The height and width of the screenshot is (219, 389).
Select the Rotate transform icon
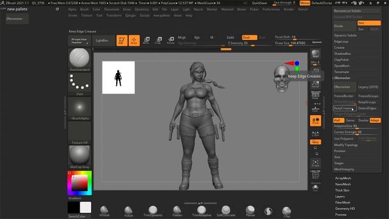coord(171,41)
